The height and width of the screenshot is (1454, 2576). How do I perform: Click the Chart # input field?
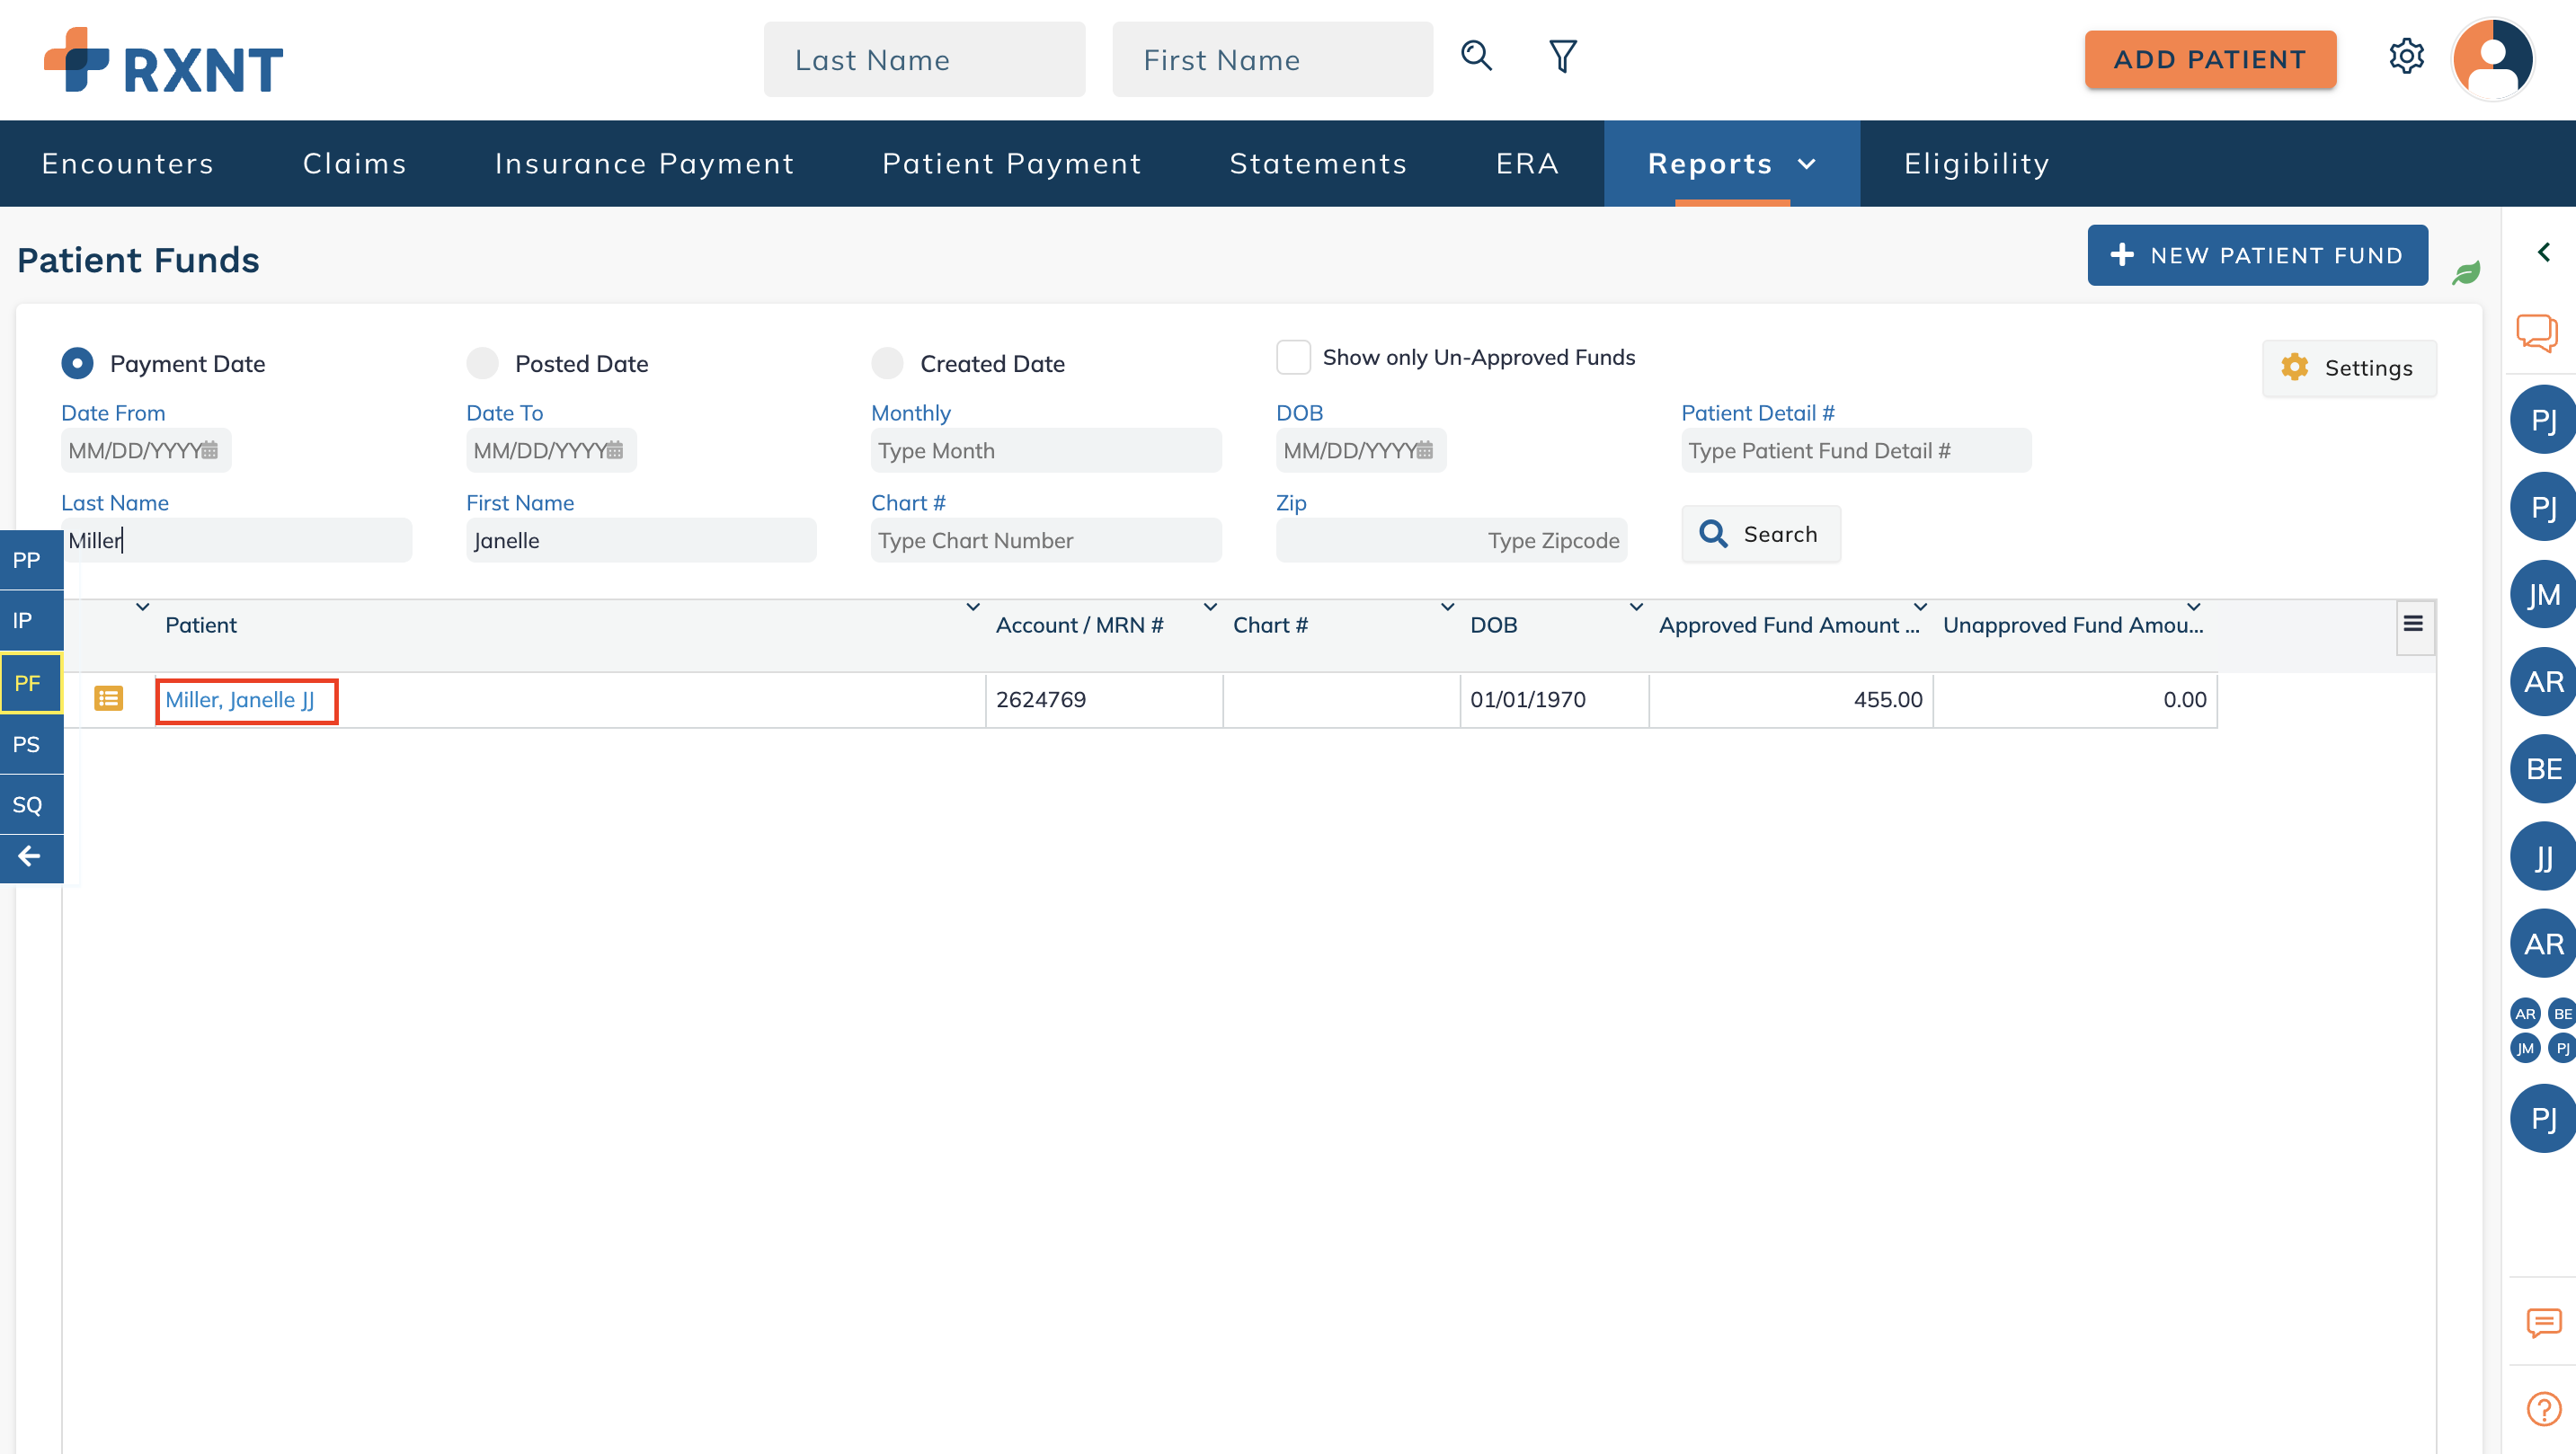pyautogui.click(x=1045, y=540)
